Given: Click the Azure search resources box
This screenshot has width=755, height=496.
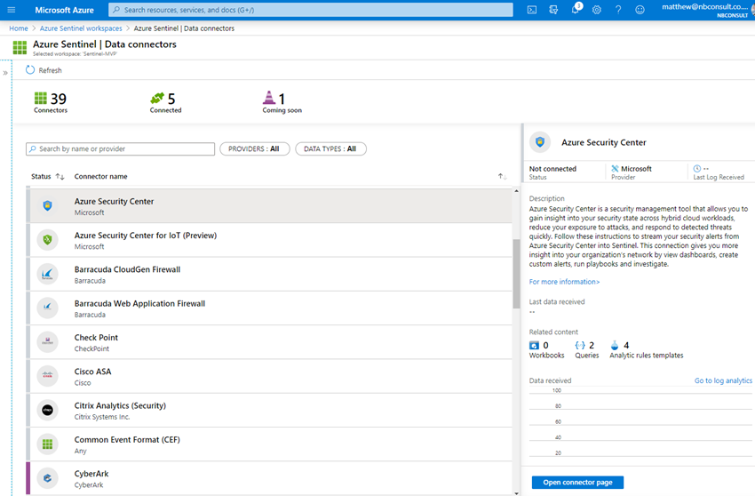Looking at the screenshot, I should tap(311, 10).
